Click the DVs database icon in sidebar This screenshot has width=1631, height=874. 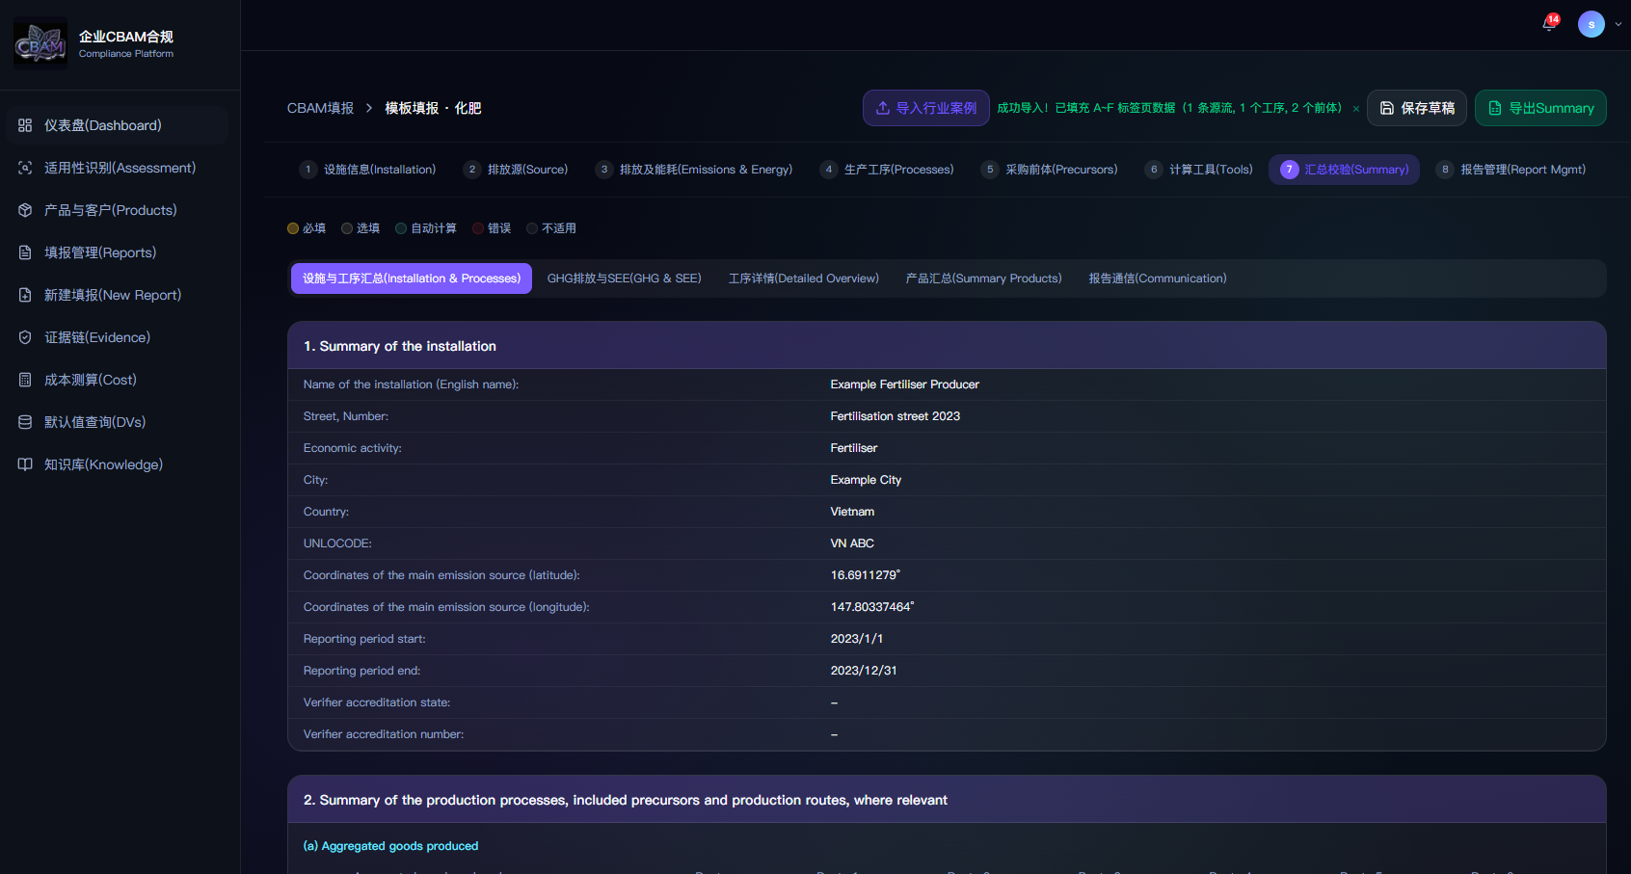point(25,422)
